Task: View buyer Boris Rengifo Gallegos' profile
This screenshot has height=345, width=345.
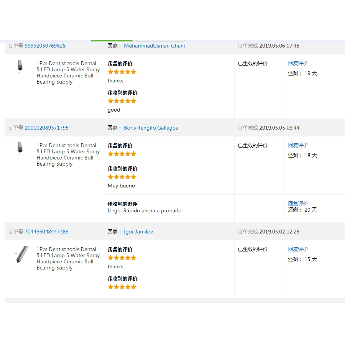Action: 151,128
